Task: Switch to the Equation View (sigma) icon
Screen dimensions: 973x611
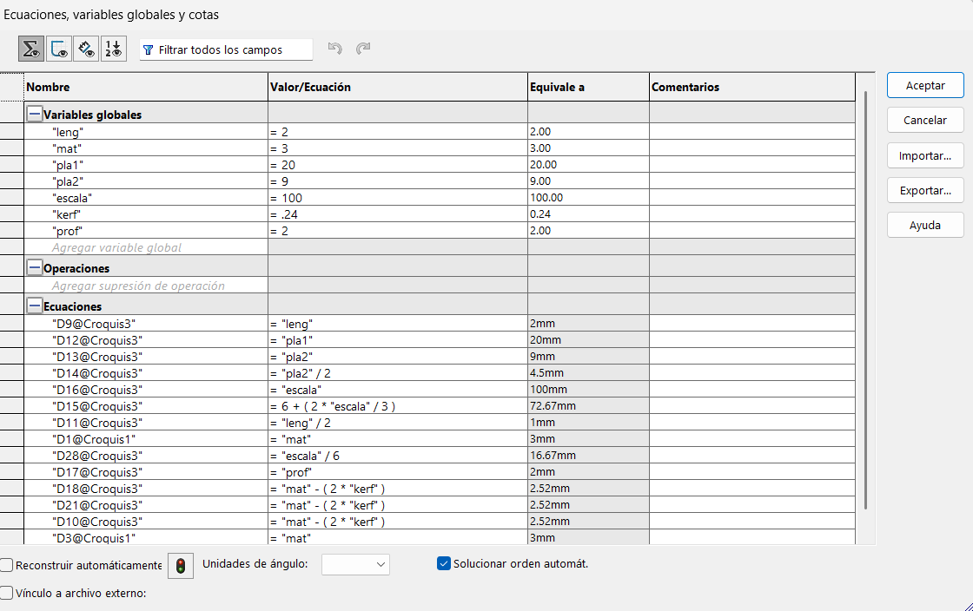Action: (32, 49)
